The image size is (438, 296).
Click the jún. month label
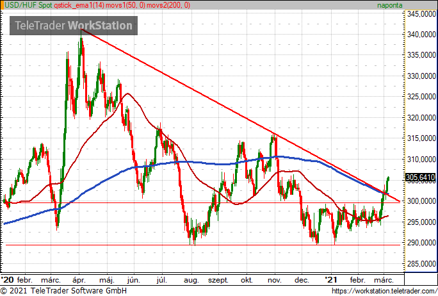click(x=133, y=280)
